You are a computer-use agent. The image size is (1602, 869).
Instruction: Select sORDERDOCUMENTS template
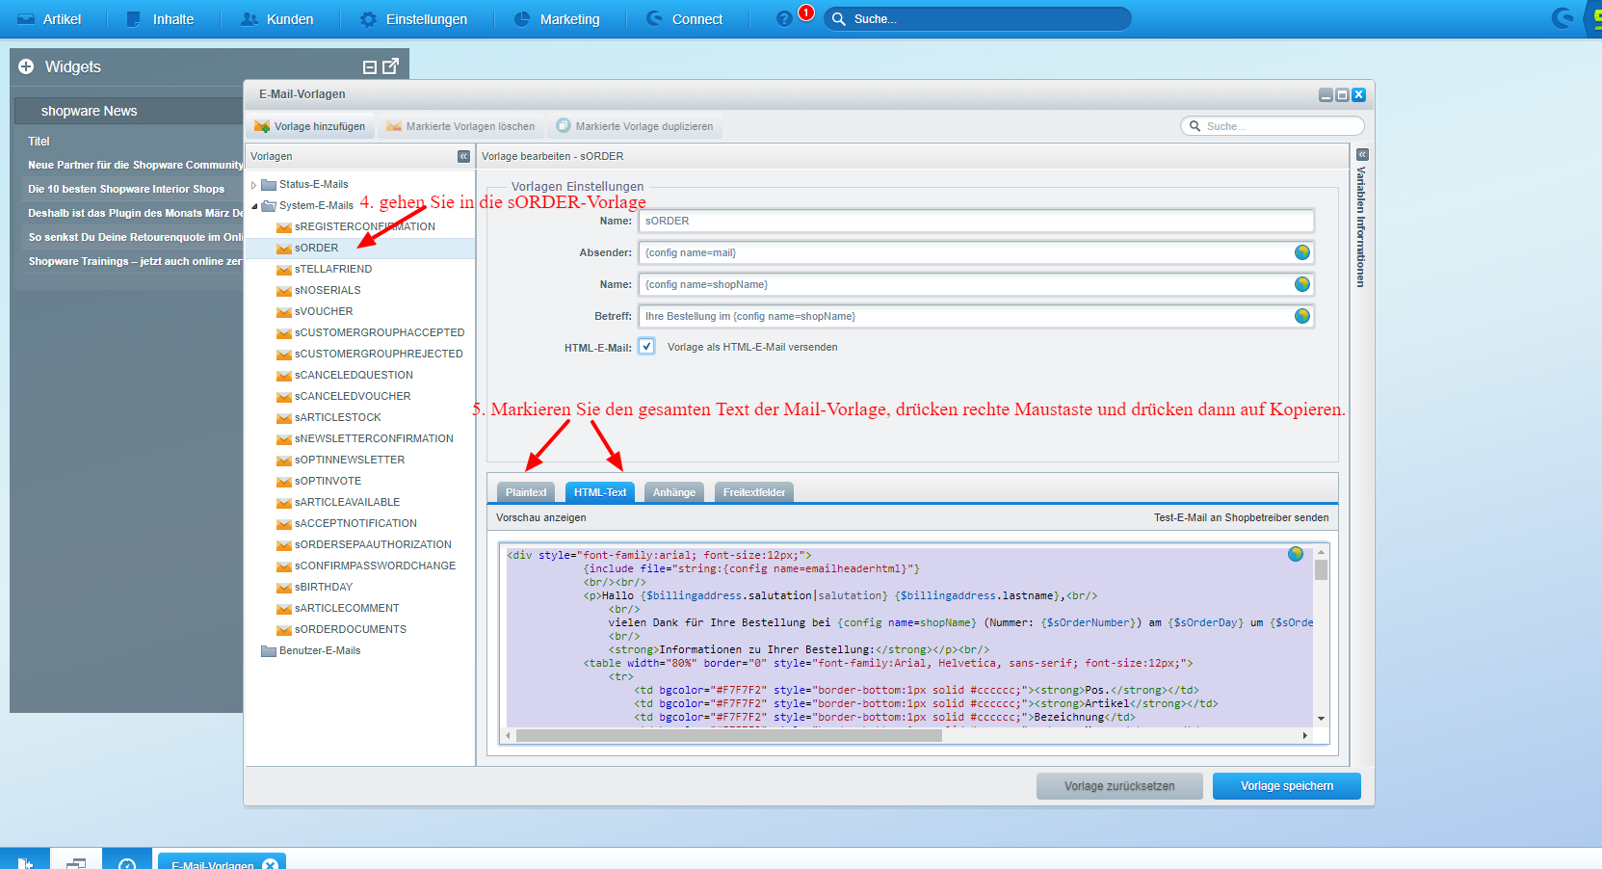pos(350,629)
